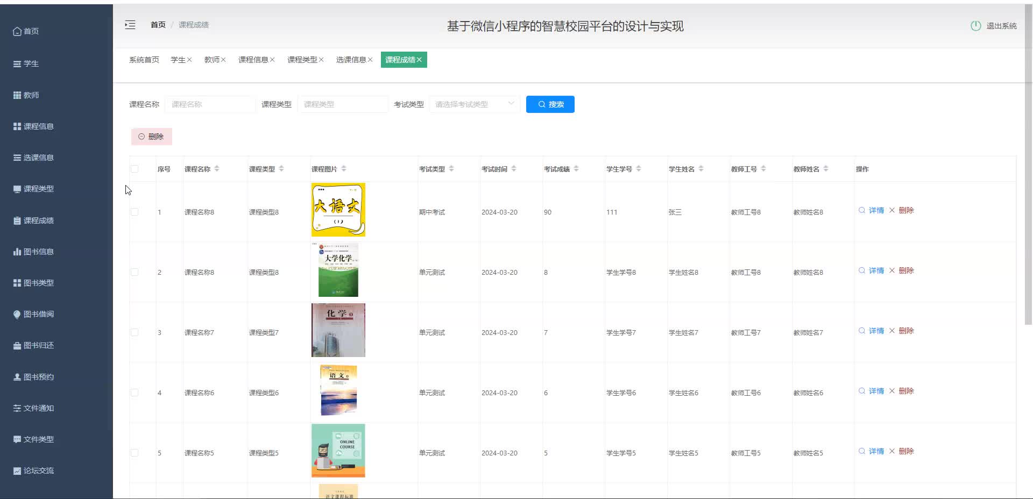Focus the 课程类型 search input
Viewport: 1033px width, 499px height.
tap(343, 104)
